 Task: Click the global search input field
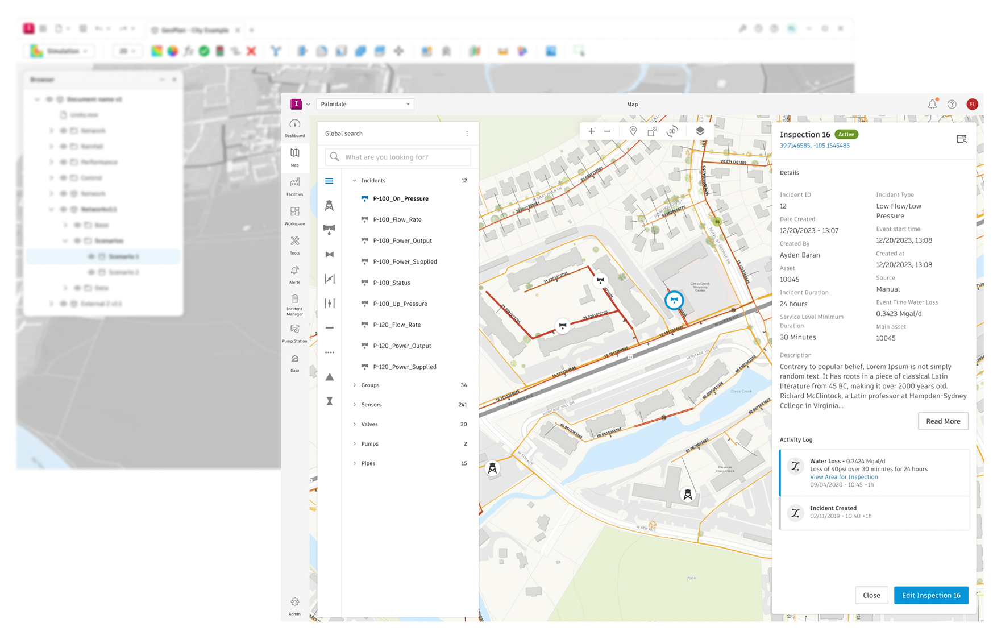pyautogui.click(x=398, y=157)
